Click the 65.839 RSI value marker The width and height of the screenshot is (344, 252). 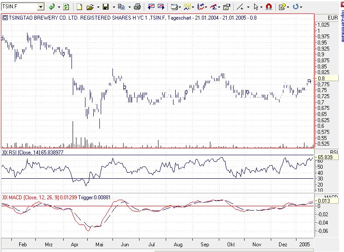(327, 157)
